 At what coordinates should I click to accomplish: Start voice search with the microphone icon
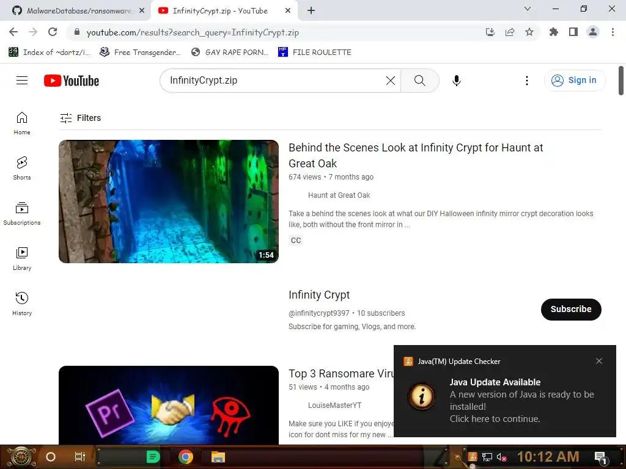pyautogui.click(x=456, y=81)
